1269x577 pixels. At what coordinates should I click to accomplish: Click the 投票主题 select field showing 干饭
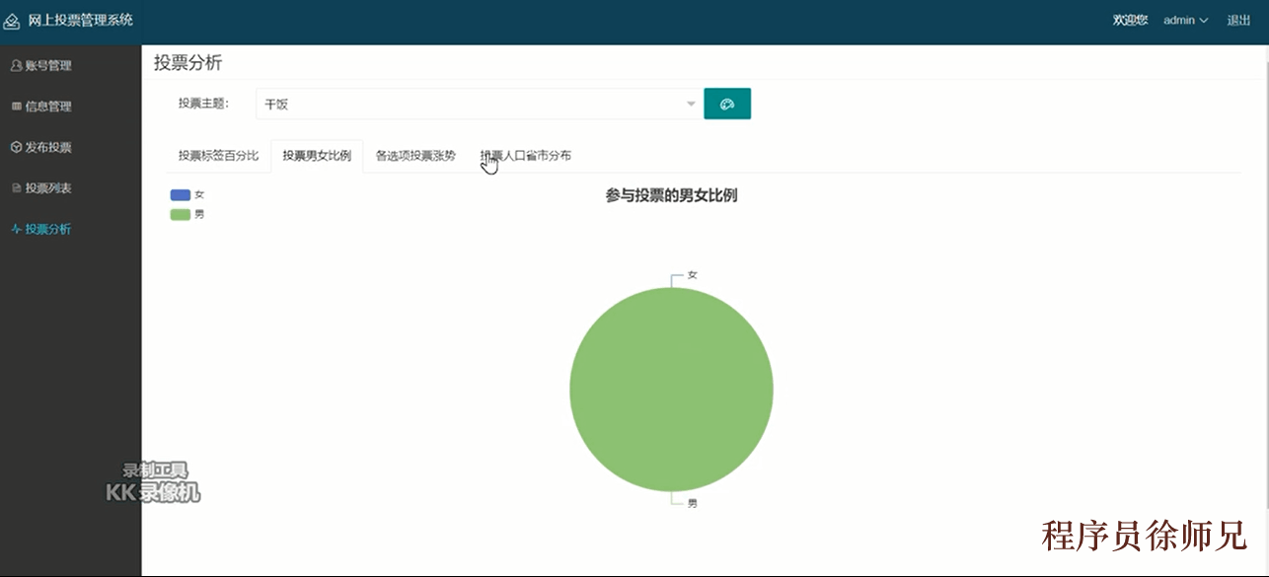pyautogui.click(x=479, y=104)
